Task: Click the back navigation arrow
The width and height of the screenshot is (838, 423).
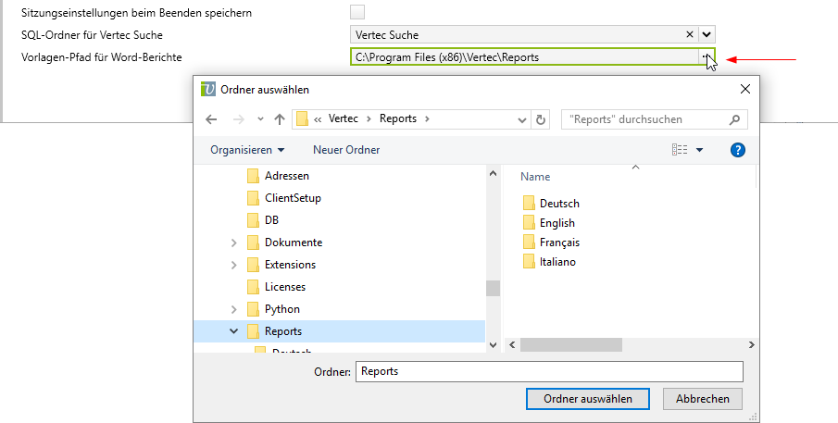Action: (211, 119)
